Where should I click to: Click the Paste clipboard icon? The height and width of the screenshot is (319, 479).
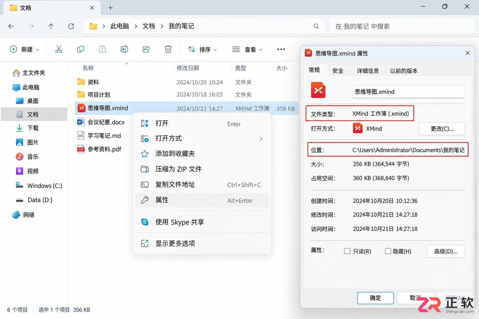coord(102,49)
